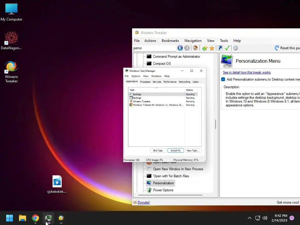Image resolution: width=300 pixels, height=225 pixels.
Task: Click Open New Window In New Process icon
Action: pos(149,169)
